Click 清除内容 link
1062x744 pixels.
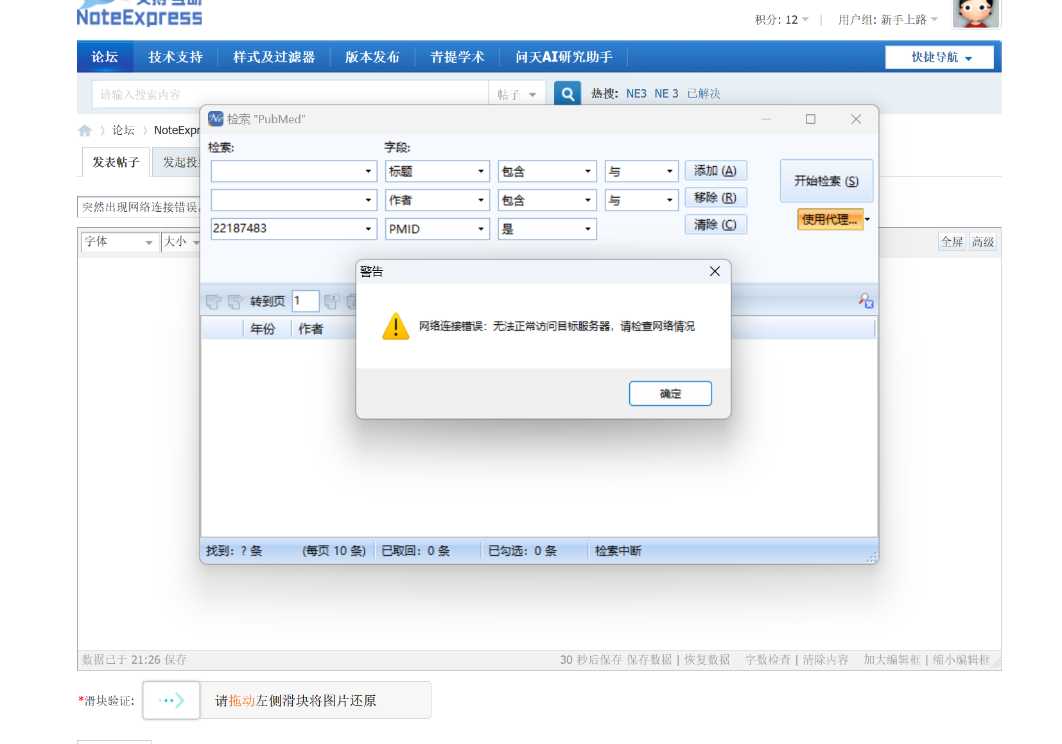(x=826, y=660)
